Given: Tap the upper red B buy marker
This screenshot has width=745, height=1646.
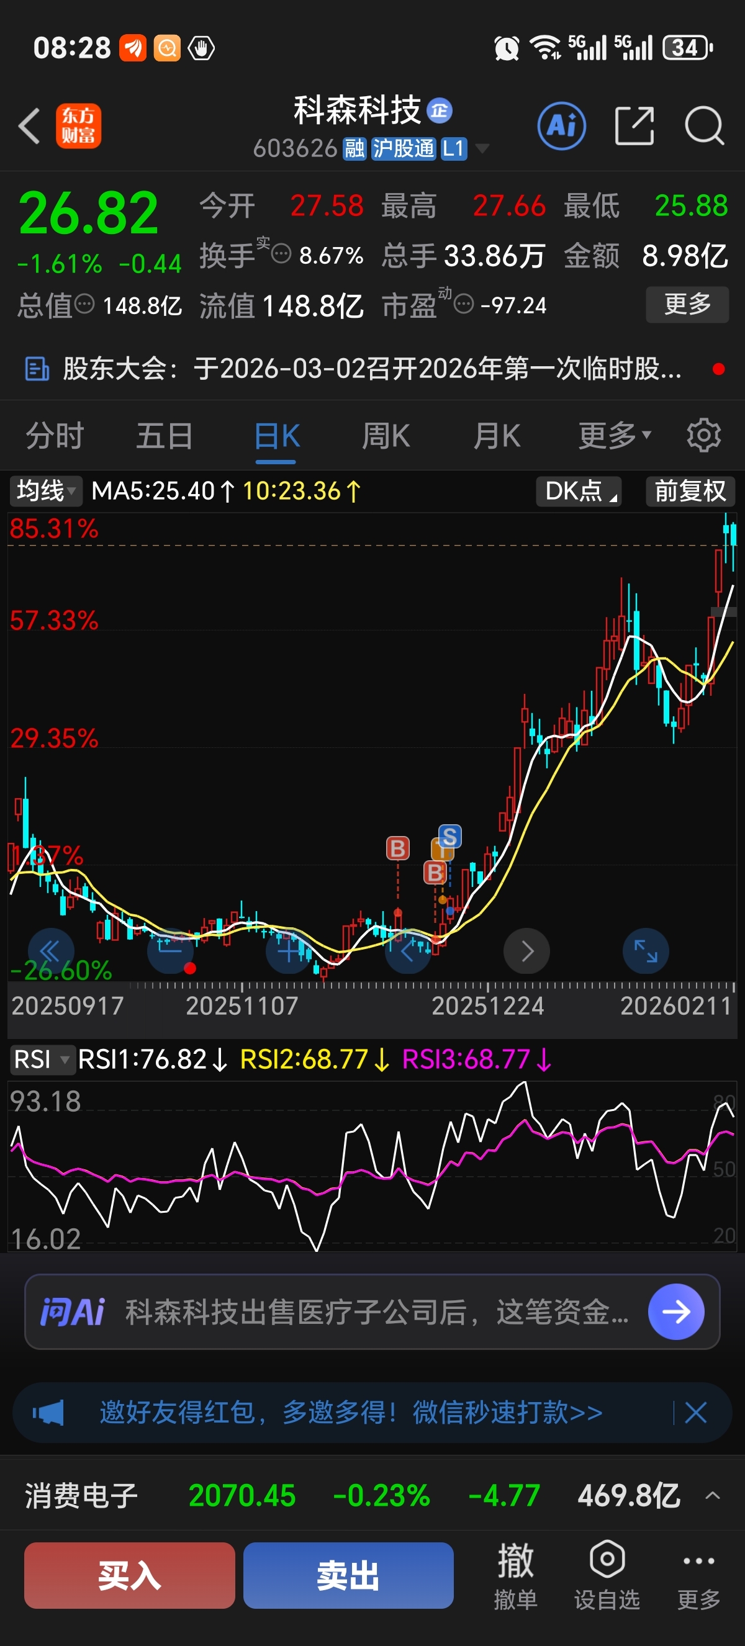Looking at the screenshot, I should point(398,848).
